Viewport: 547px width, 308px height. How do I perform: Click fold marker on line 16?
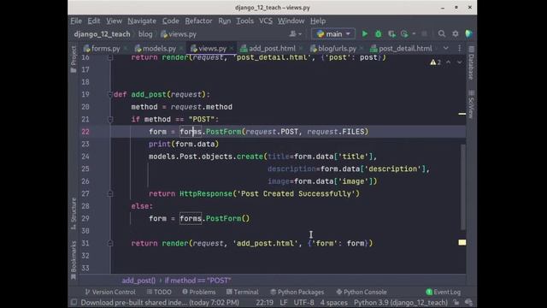pyautogui.click(x=110, y=57)
